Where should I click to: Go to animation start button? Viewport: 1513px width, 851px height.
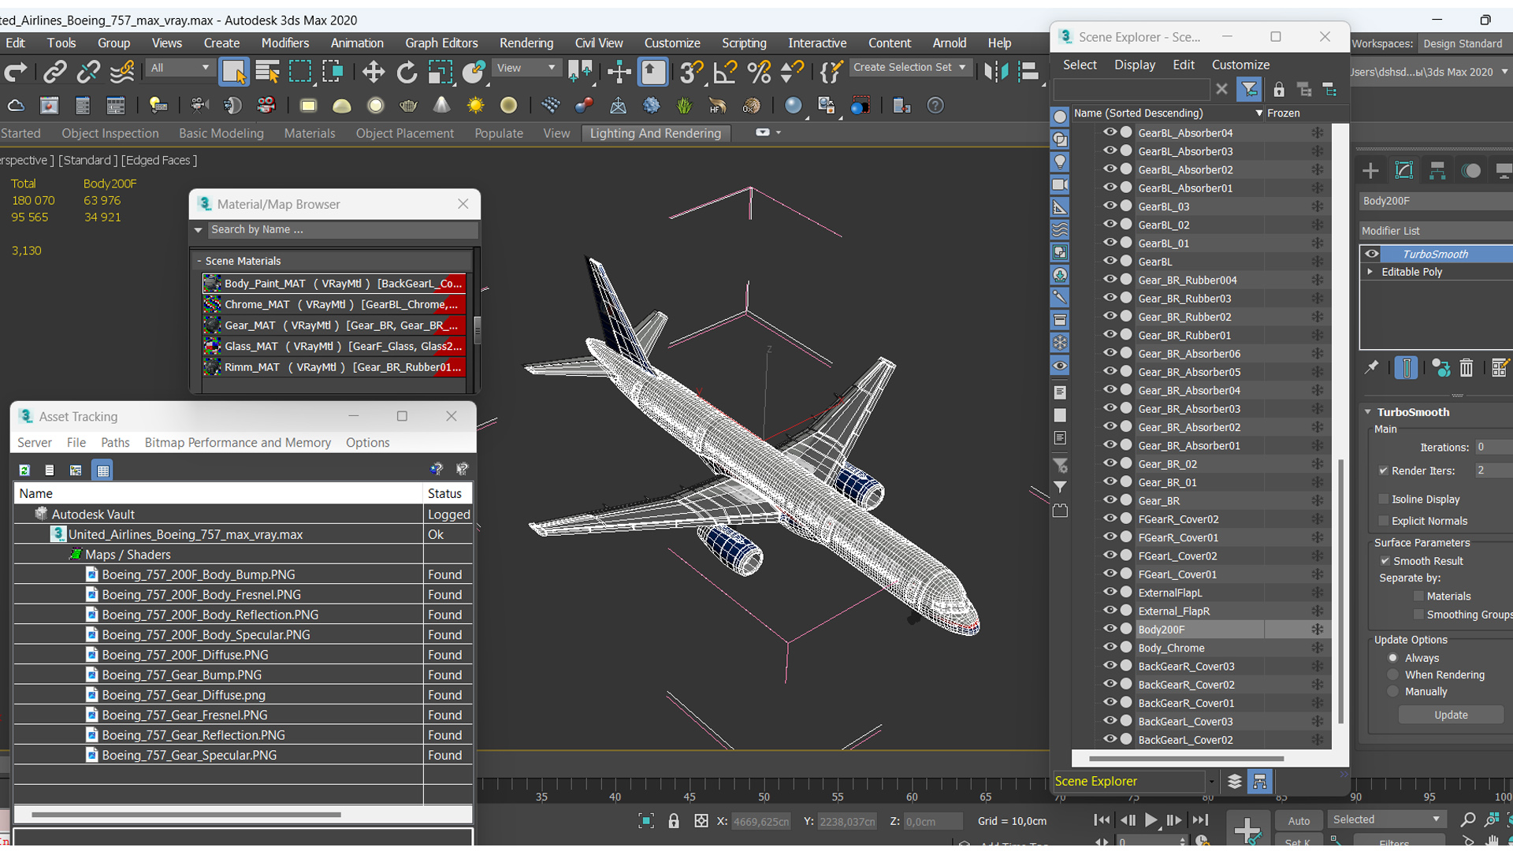point(1102,820)
